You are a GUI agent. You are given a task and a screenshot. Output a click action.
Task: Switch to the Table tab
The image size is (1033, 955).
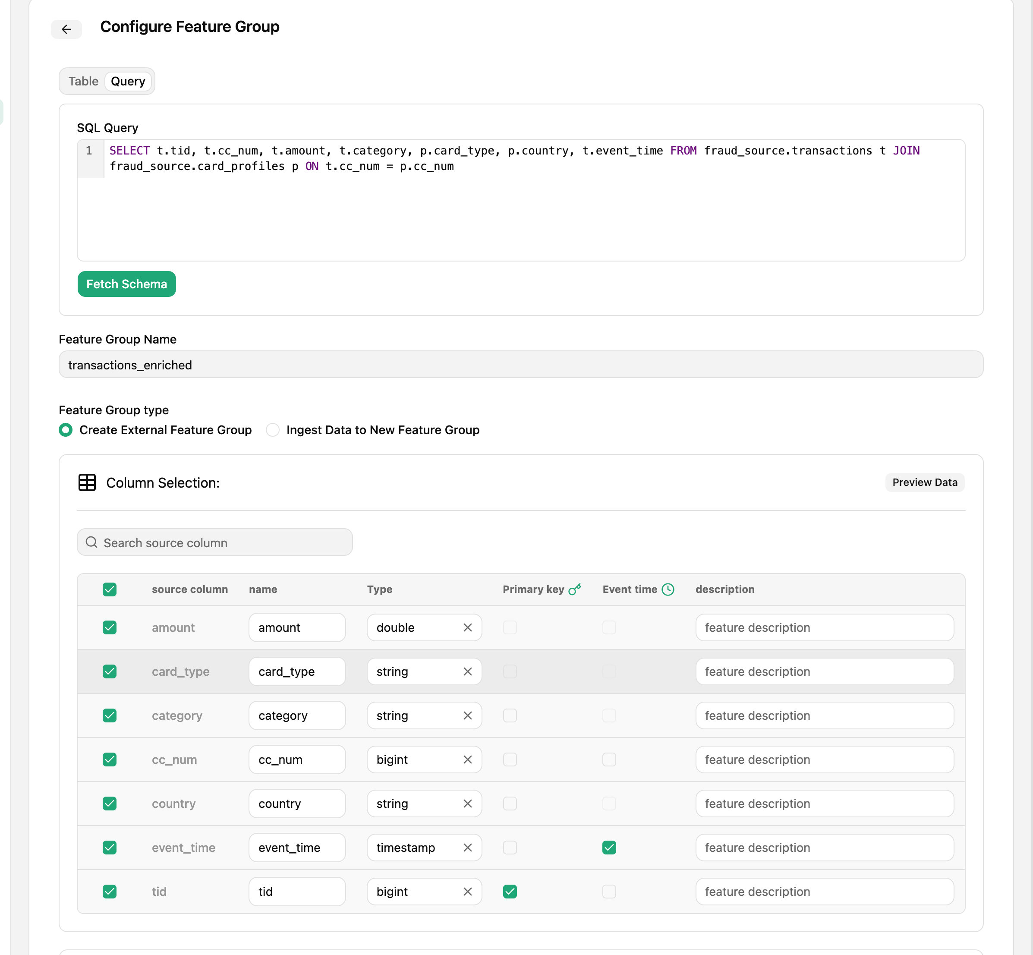click(83, 81)
